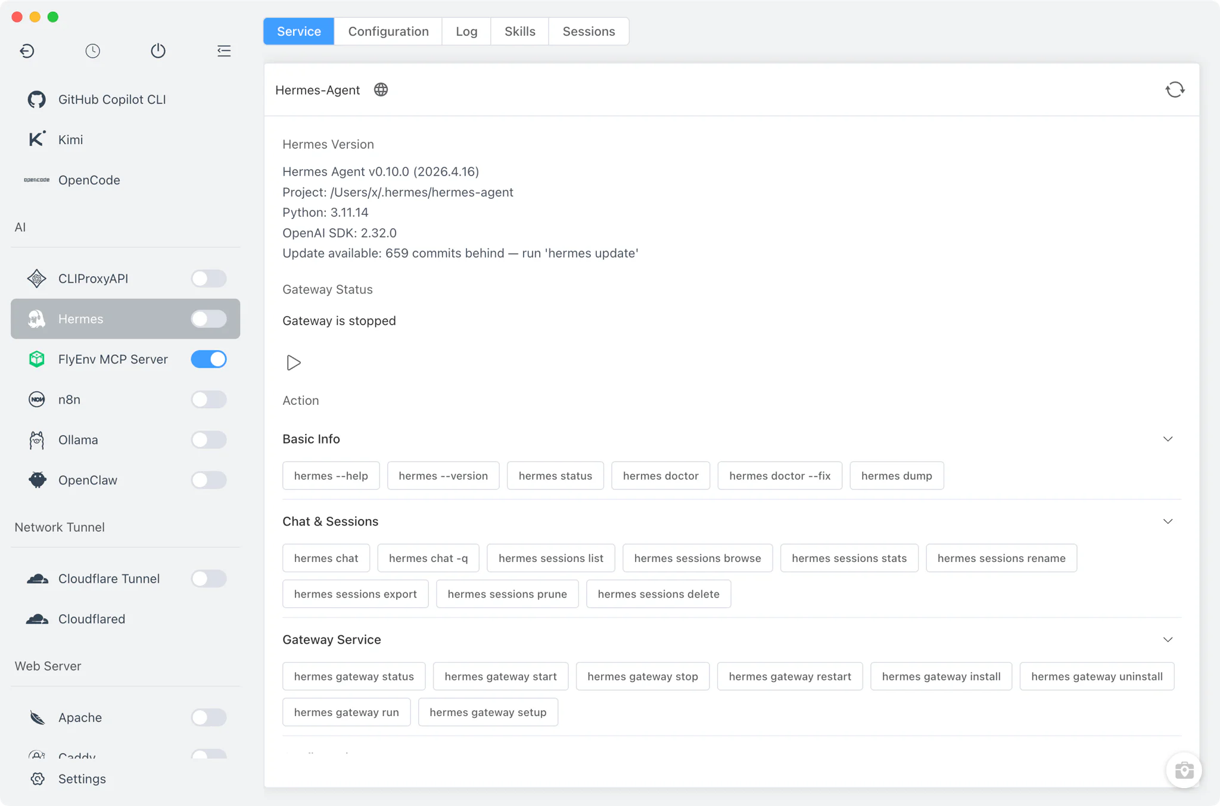
Task: Select the Apache feather icon
Action: tap(37, 717)
